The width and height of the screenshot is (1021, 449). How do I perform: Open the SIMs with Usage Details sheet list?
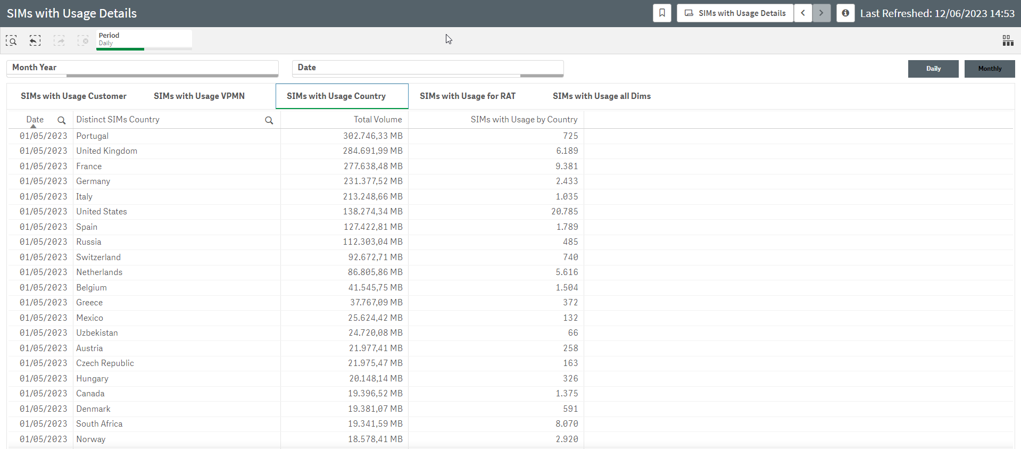[x=735, y=13]
